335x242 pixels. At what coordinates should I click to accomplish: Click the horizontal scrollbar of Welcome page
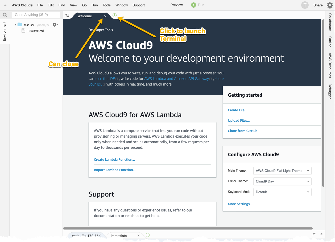188,228
